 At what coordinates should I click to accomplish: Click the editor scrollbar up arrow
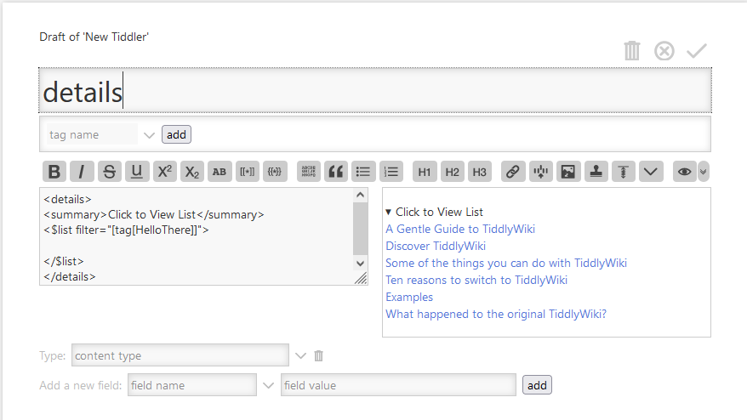point(360,195)
